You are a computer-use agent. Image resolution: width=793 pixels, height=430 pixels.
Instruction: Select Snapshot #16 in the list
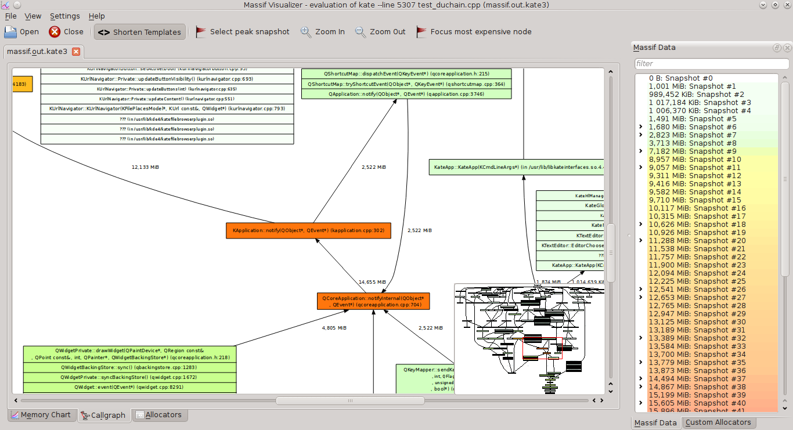point(697,208)
